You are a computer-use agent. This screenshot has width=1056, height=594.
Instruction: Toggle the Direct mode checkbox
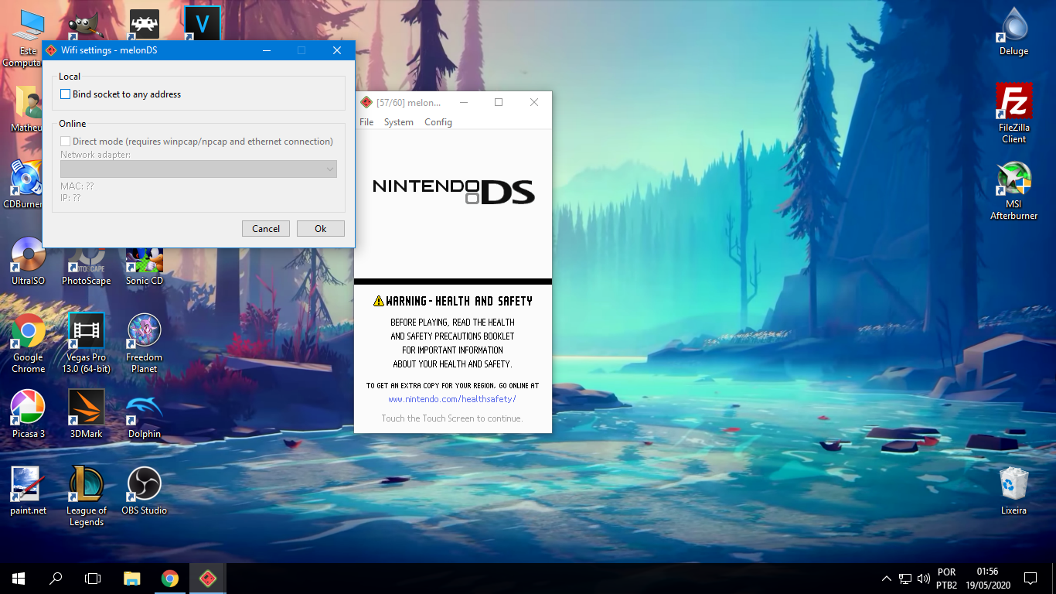point(66,142)
